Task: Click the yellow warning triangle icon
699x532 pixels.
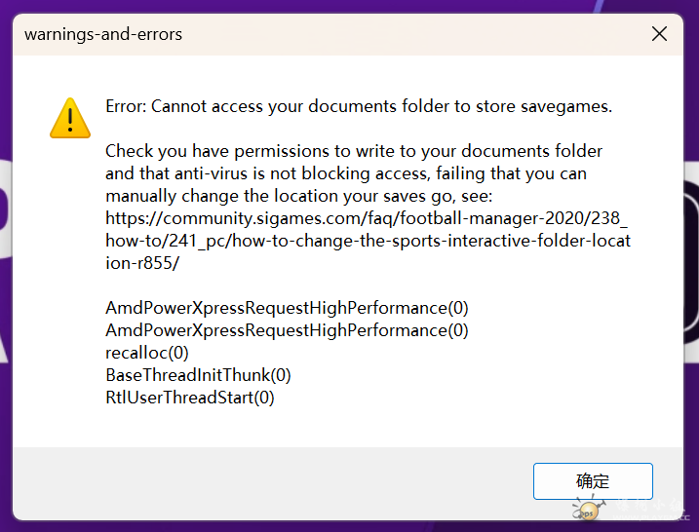Action: (x=70, y=118)
